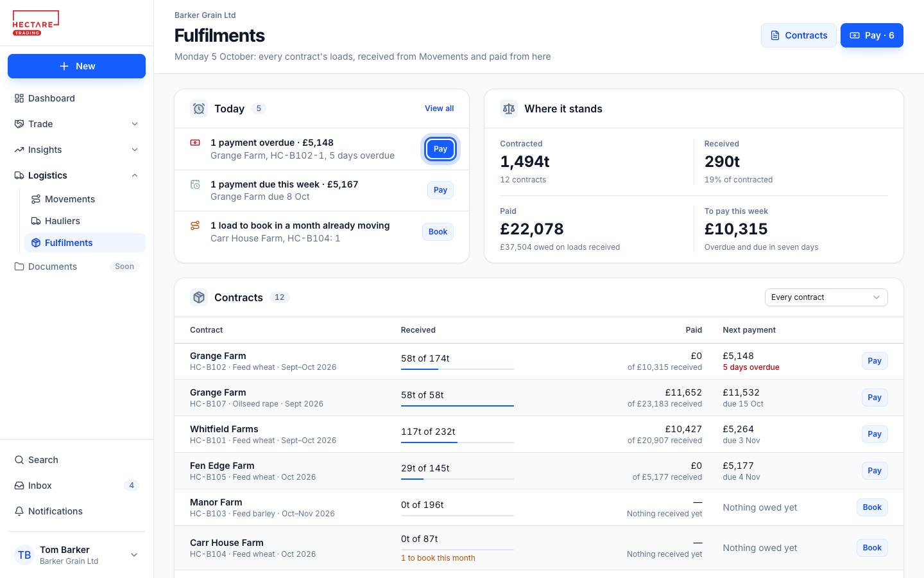Click the Hectare Trading logo
Viewport: 924px width, 578px height.
[36, 23]
